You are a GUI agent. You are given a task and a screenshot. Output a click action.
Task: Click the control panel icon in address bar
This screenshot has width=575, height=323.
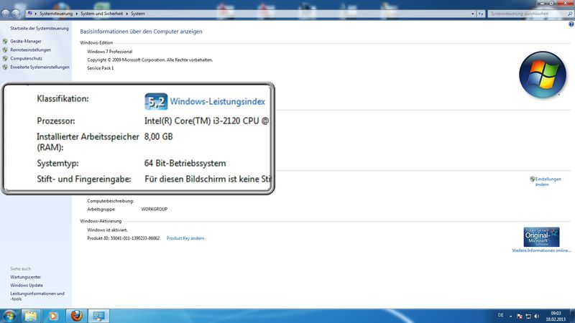[x=29, y=14]
